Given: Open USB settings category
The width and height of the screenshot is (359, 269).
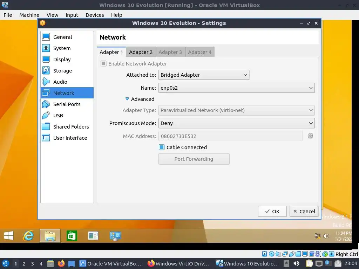Looking at the screenshot, I should coord(67,116).
